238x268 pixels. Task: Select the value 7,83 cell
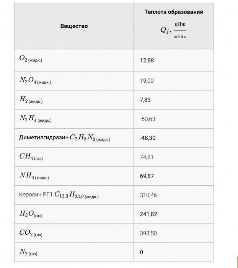tap(174, 100)
